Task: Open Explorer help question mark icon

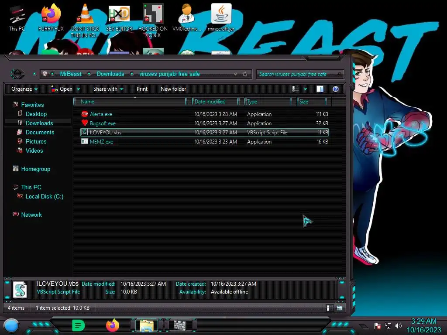Action: (336, 89)
